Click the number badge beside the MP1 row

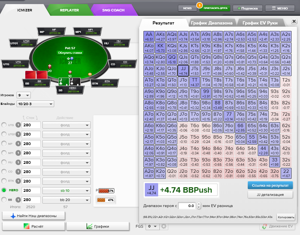[x=18, y=153]
